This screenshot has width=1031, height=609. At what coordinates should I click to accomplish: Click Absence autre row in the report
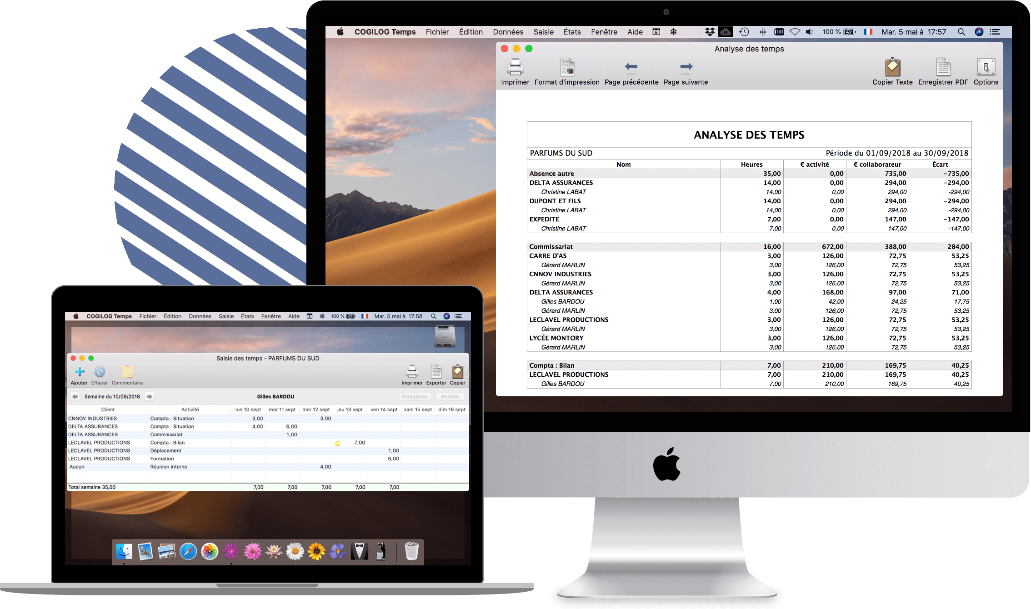tap(749, 174)
